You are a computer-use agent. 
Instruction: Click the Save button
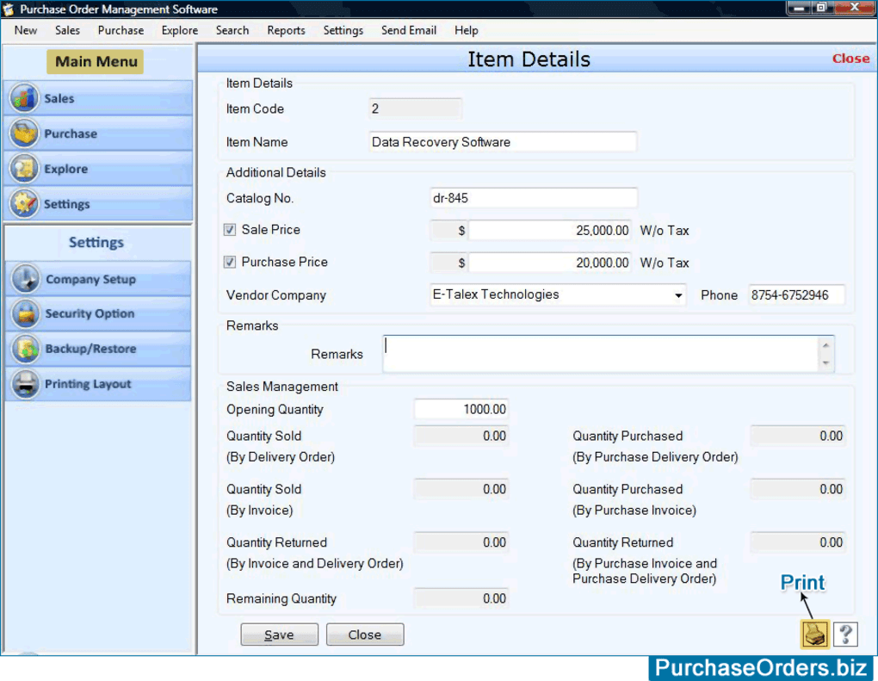(x=279, y=635)
